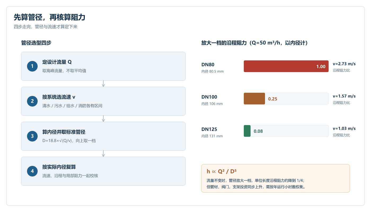Select the red DN80 resistance bar
Image resolution: width=371 pixels, height=212 pixels.
(286, 66)
